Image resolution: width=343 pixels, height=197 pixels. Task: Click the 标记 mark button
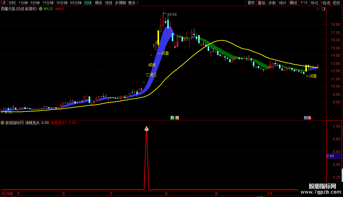tap(314, 3)
